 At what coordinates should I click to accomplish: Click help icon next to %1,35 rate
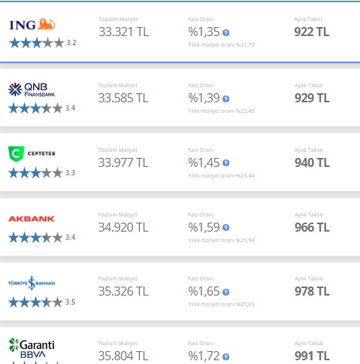click(225, 32)
